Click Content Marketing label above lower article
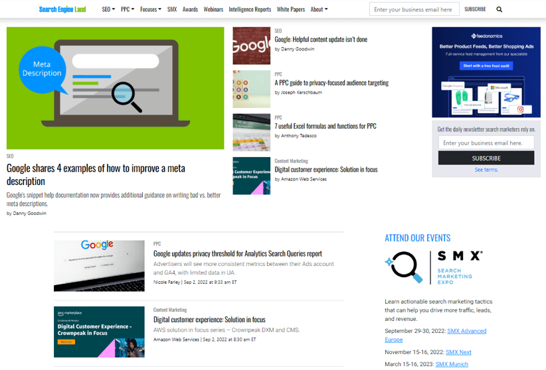 pyautogui.click(x=170, y=310)
